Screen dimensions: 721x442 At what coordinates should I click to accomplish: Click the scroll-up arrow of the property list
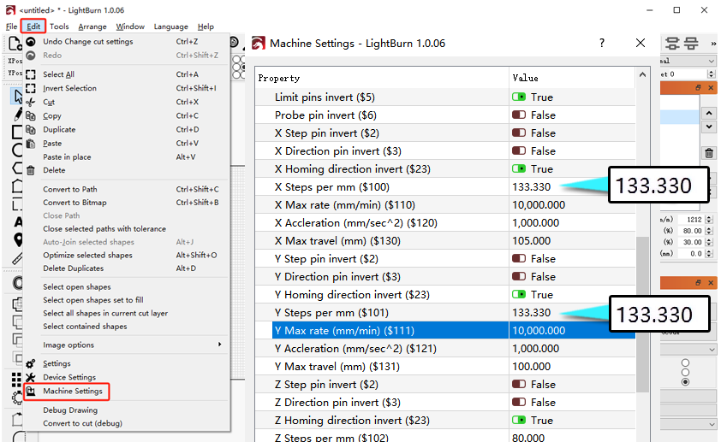(642, 75)
